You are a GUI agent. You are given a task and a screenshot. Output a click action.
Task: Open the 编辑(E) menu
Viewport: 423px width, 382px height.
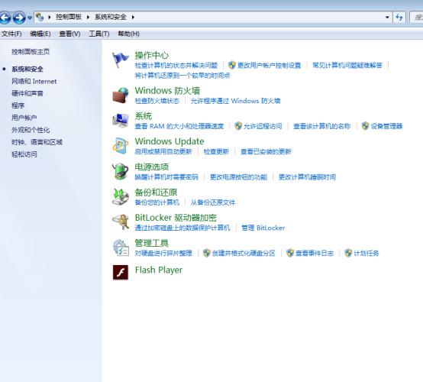coord(40,34)
